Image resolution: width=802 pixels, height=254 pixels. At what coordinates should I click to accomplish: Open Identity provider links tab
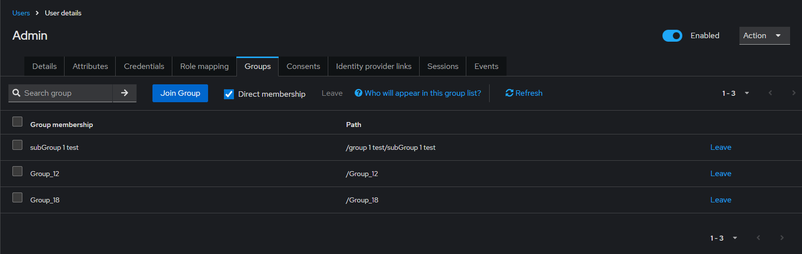coord(374,66)
